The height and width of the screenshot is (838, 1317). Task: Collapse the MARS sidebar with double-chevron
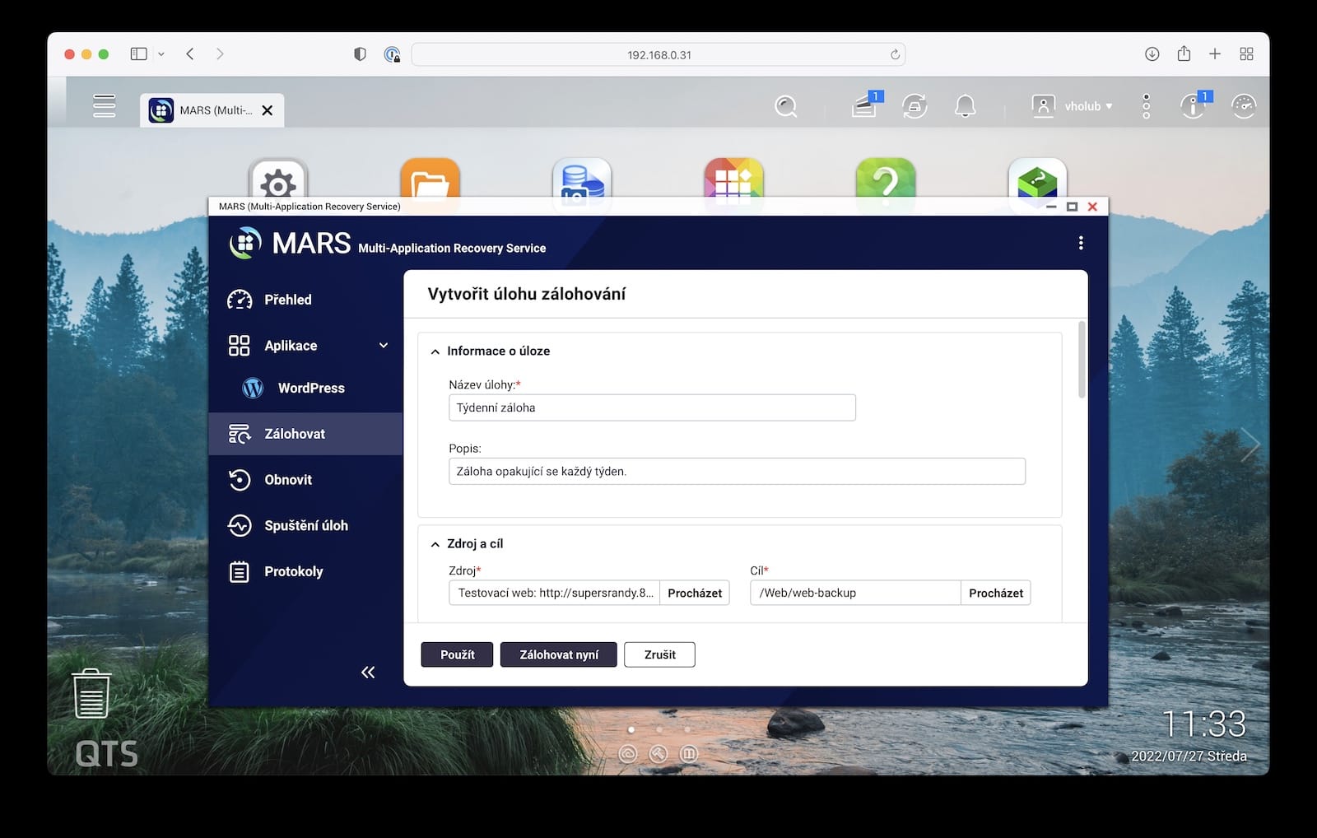368,673
